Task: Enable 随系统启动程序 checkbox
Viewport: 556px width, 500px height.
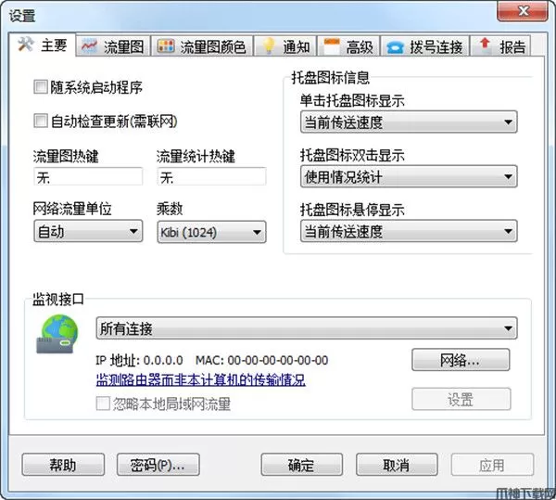Action: tap(41, 87)
